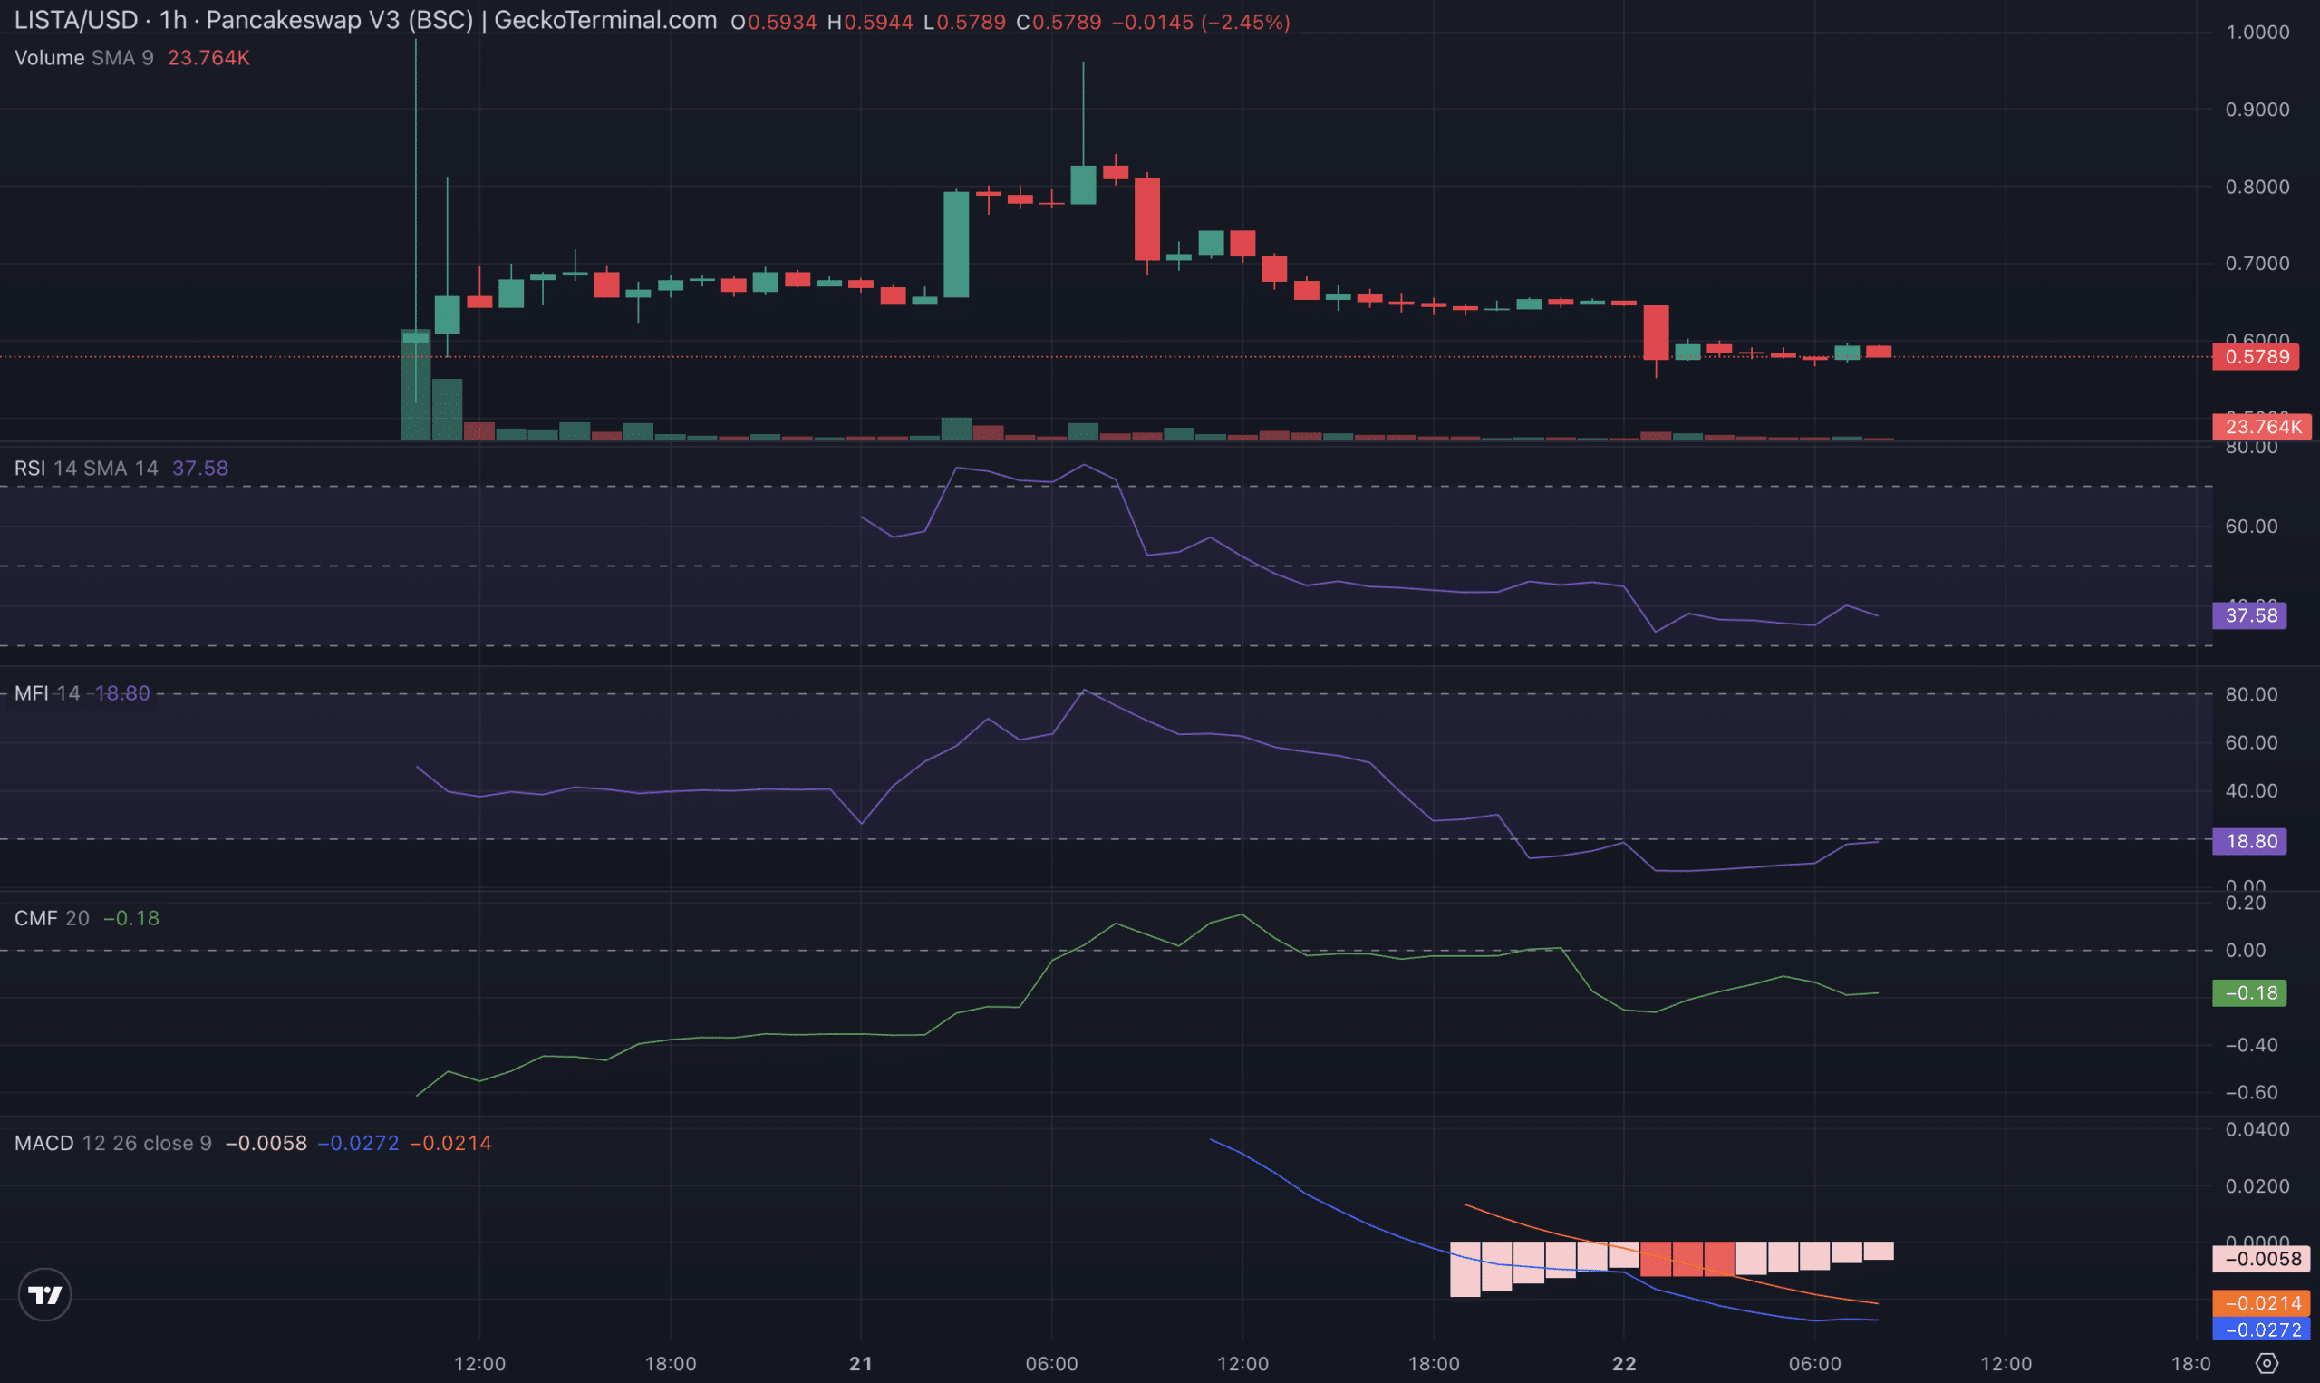Click the 0.9000 price scale label
This screenshot has width=2320, height=1383.
pyautogui.click(x=2257, y=110)
